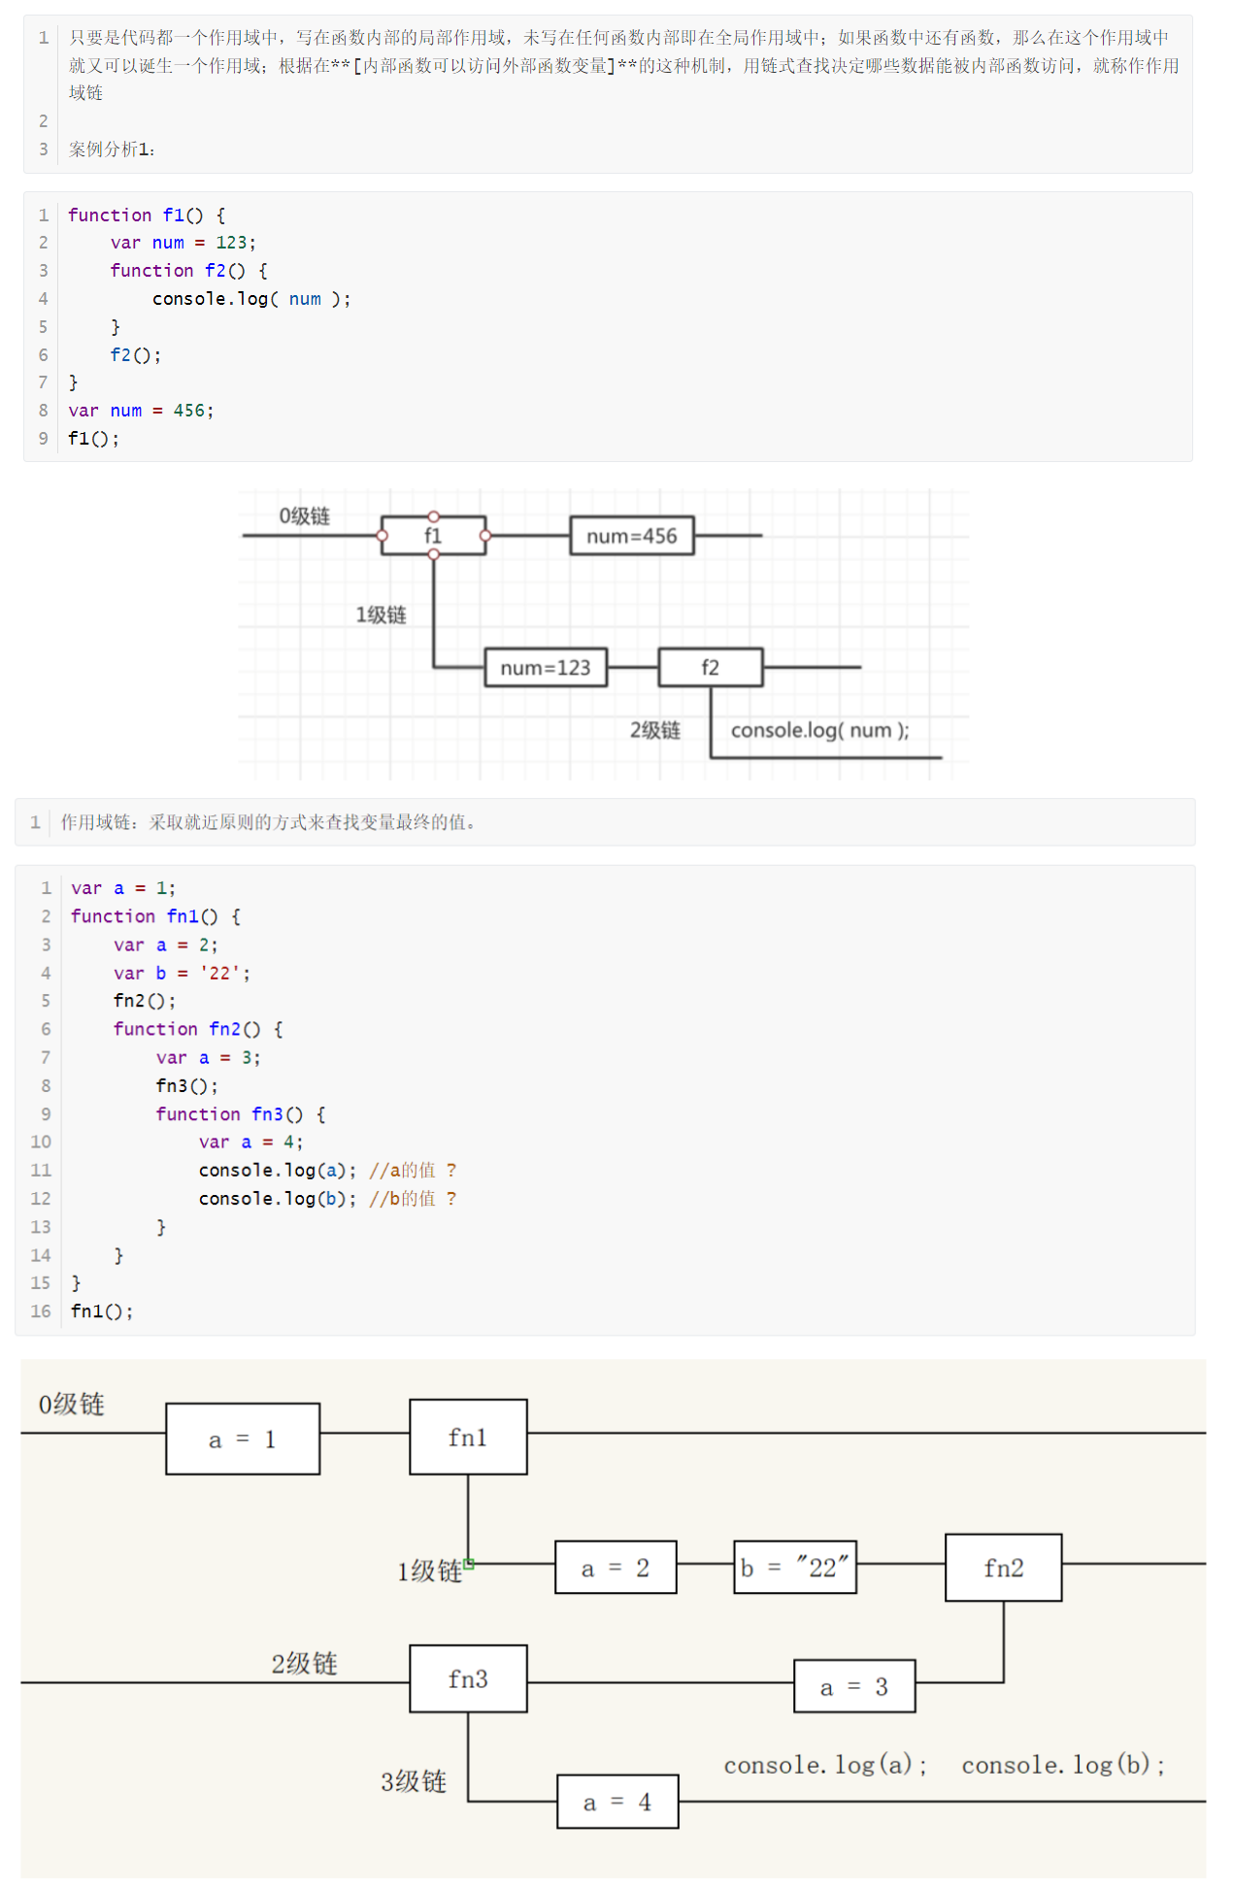Select the 'var a = 4;' code line
The height and width of the screenshot is (1890, 1233).
coord(251,1143)
